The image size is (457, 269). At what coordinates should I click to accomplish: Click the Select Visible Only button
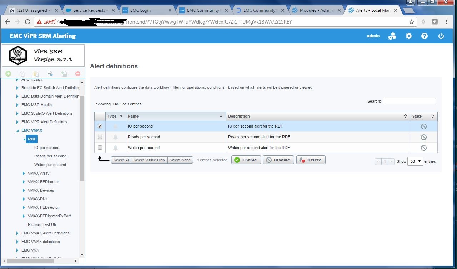point(149,160)
